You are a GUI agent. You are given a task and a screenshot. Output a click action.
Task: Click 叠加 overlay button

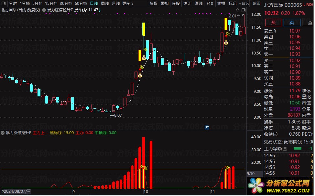[165, 4]
